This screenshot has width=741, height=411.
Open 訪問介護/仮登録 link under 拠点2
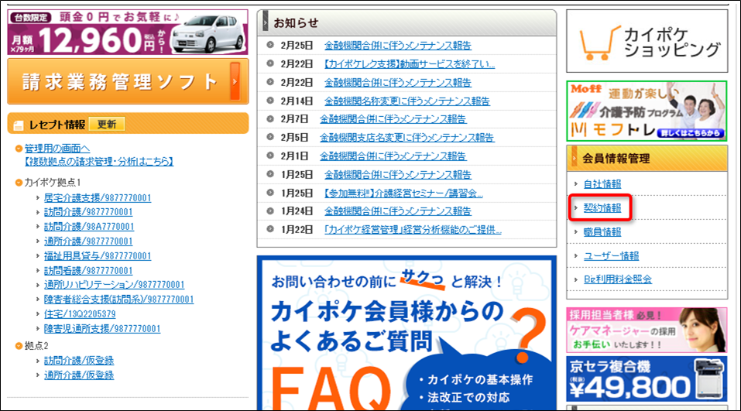pyautogui.click(x=79, y=361)
